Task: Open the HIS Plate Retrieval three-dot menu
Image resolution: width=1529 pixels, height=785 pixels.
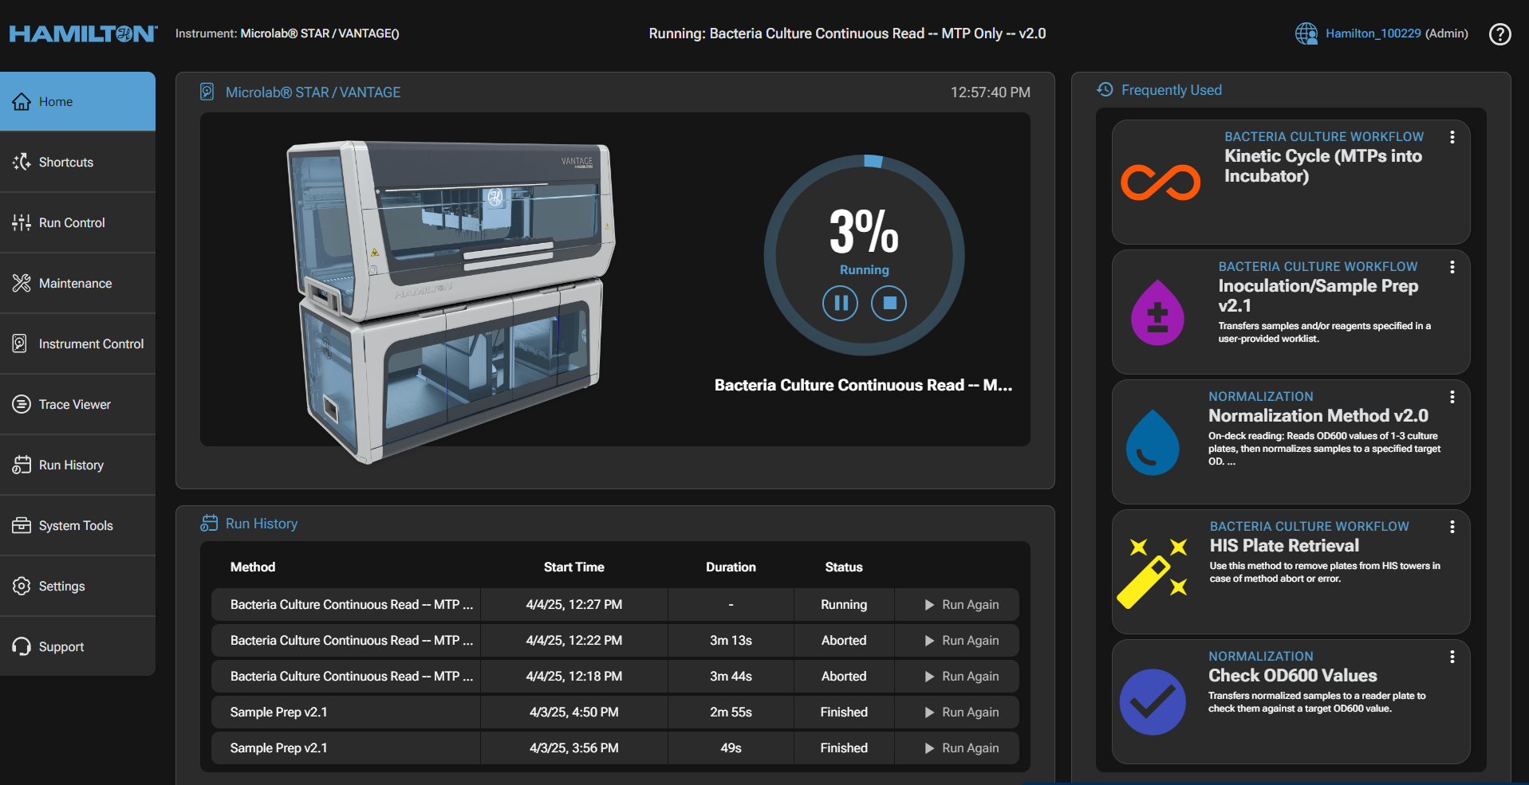Action: pyautogui.click(x=1452, y=527)
